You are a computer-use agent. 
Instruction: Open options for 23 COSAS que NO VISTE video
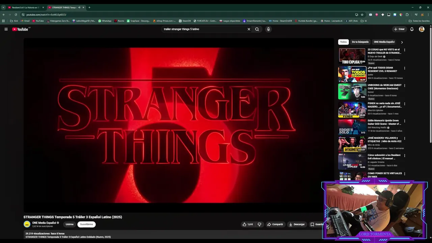point(404,50)
